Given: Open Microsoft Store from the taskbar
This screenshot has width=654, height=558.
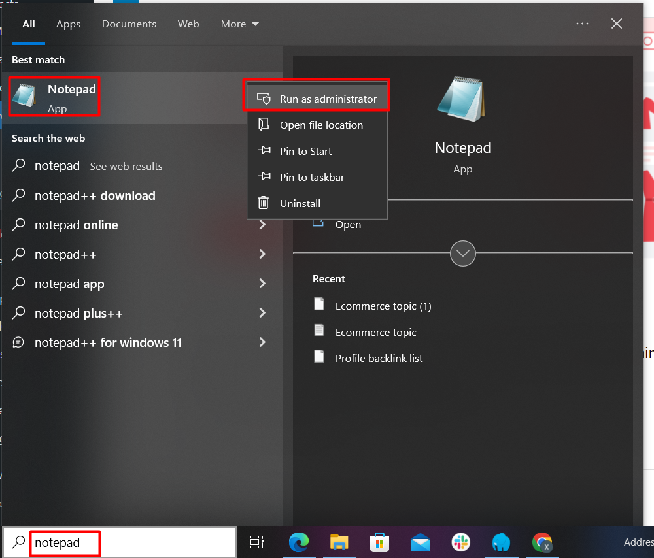Looking at the screenshot, I should [379, 542].
